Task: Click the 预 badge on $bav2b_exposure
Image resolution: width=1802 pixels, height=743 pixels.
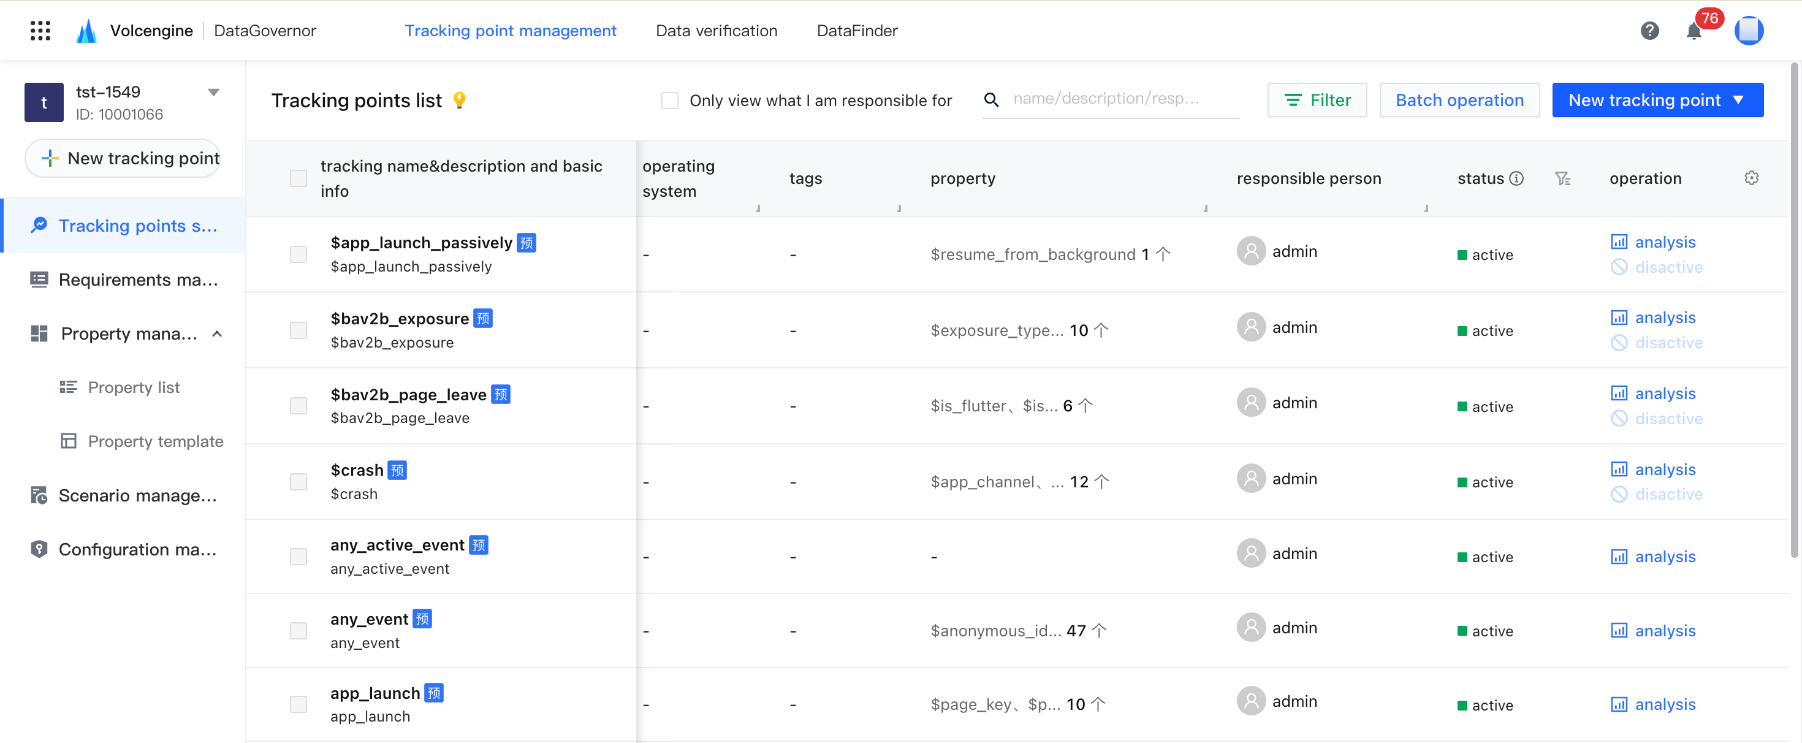Action: point(483,318)
